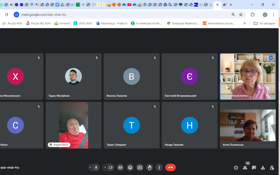Click the purple Є avatar circle
Viewport: 280px width, 175px height.
(x=189, y=76)
